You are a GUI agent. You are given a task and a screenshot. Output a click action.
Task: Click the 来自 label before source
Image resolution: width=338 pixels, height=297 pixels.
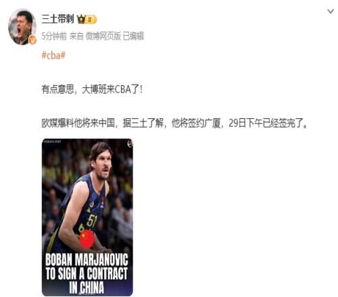click(76, 36)
